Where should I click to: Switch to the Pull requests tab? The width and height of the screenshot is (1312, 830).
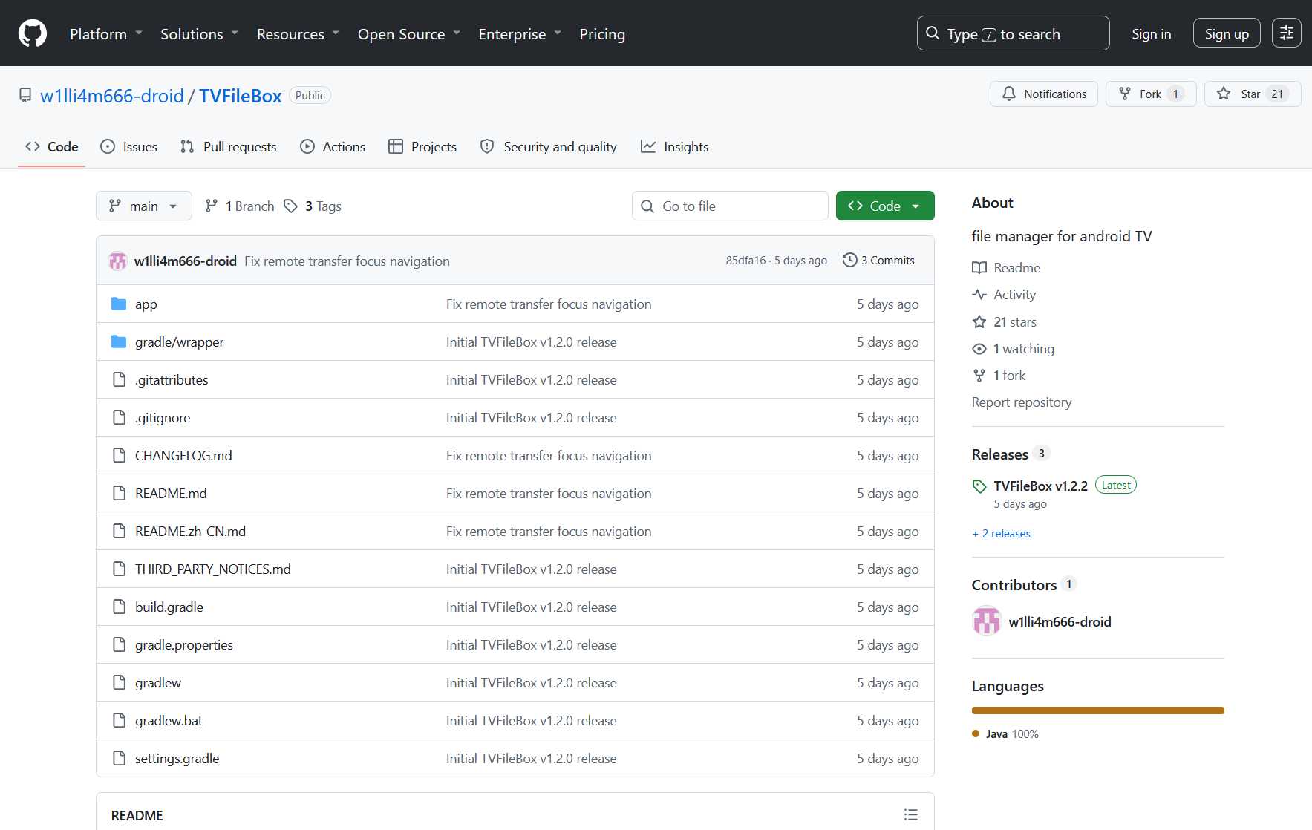[x=229, y=146]
